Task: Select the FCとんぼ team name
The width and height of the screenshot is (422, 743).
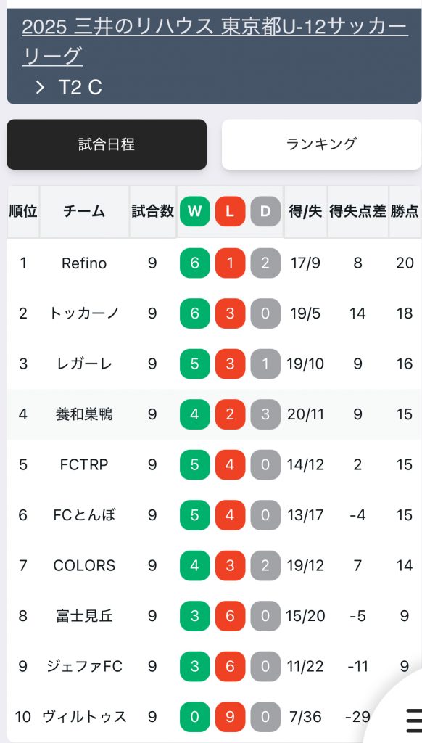Action: pos(84,515)
